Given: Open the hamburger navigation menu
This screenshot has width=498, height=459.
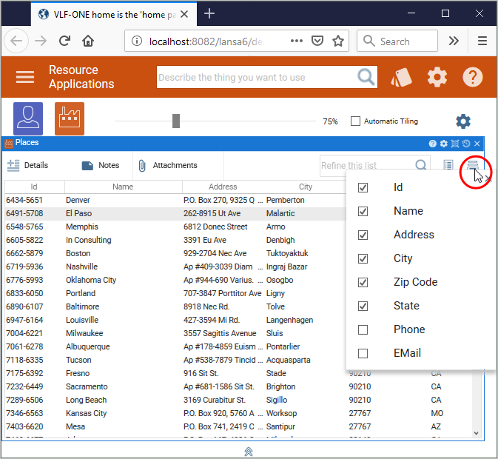Looking at the screenshot, I should 25,77.
